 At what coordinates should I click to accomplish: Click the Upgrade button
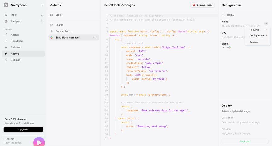(23, 129)
